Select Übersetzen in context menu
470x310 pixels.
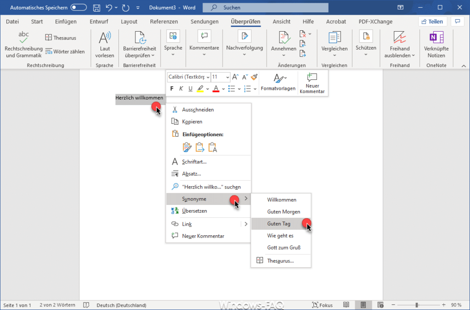208,211
